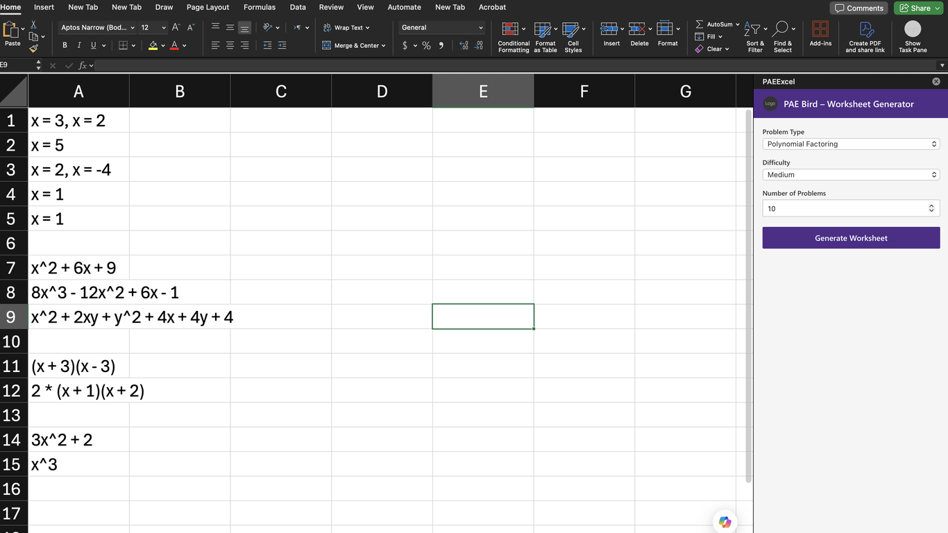Open Sort & Filter

pos(755,37)
